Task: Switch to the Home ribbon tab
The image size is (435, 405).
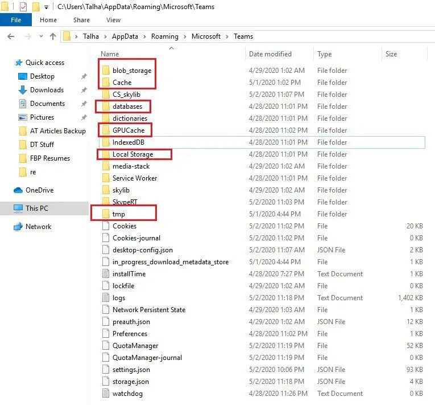Action: (48, 20)
